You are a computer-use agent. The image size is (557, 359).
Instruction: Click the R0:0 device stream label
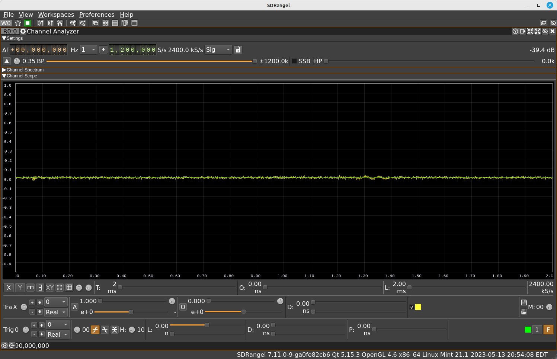tap(10, 31)
